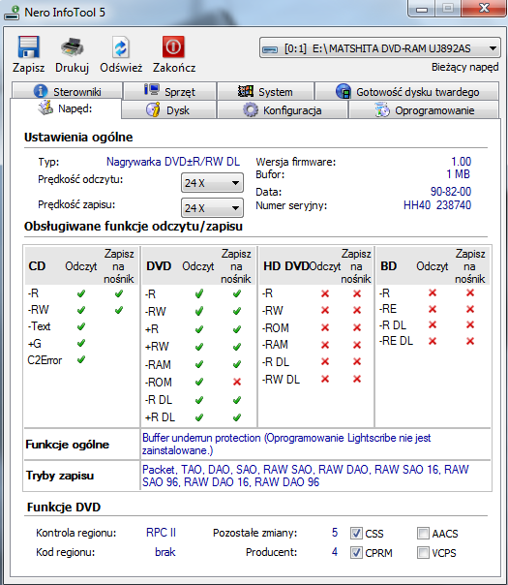Click green check for CD -R read
The width and height of the screenshot is (508, 585).
pyautogui.click(x=81, y=293)
